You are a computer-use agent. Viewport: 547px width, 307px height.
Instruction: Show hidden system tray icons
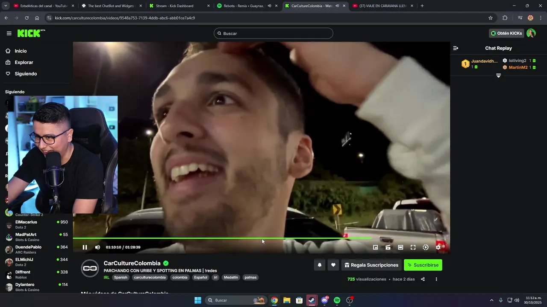click(491, 300)
